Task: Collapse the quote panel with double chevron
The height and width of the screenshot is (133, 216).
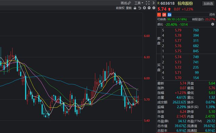Action: pos(154,3)
